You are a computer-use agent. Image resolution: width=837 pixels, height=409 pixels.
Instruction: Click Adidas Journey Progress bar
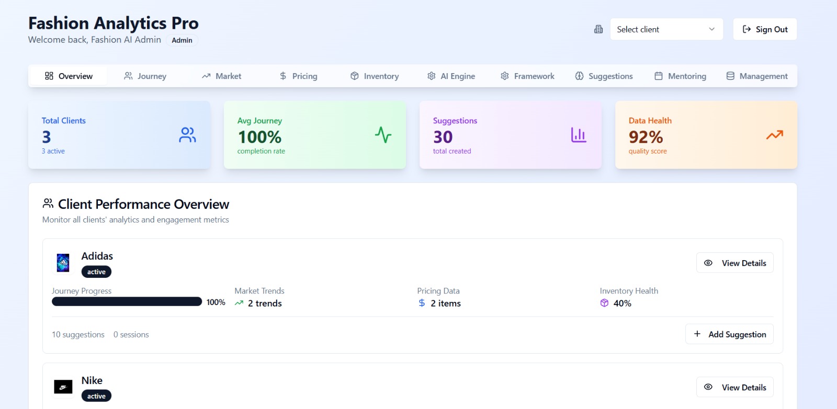127,301
